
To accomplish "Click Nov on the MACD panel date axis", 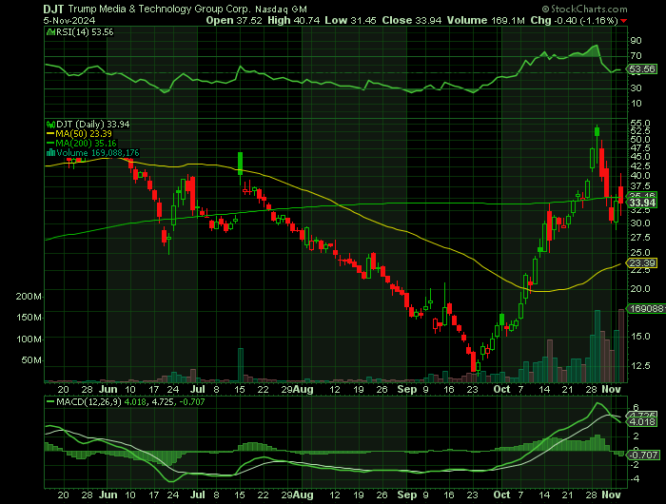I will [611, 495].
